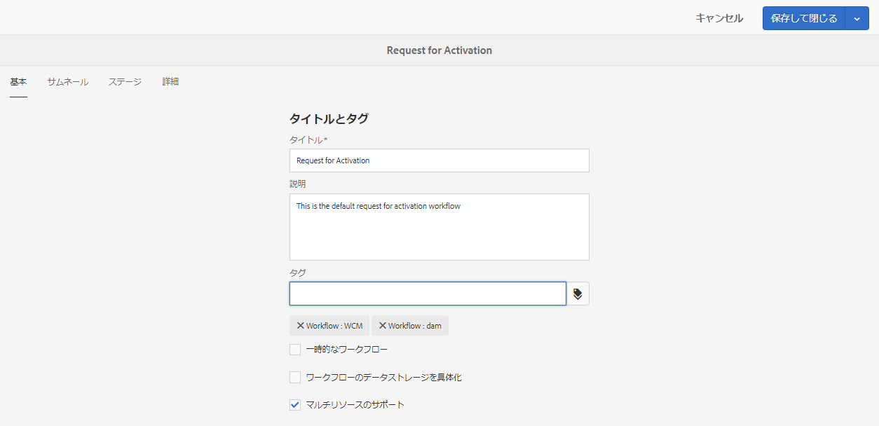Screen dimensions: 879x426
Task: Remove the Workflow : dam tag
Action: tap(383, 326)
